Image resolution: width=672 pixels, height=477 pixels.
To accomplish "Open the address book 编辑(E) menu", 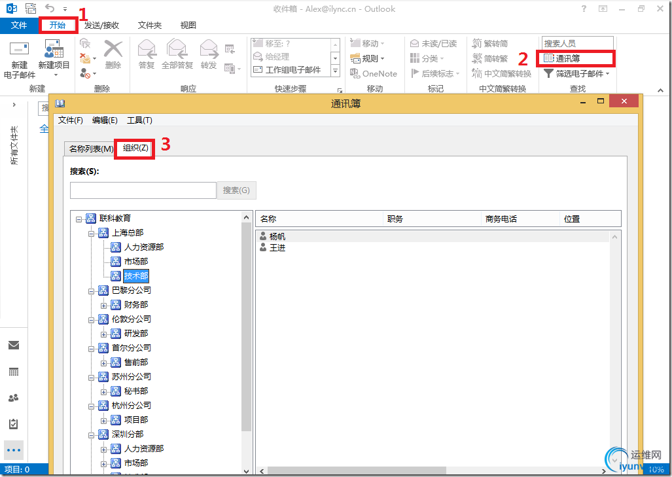I will coord(105,120).
